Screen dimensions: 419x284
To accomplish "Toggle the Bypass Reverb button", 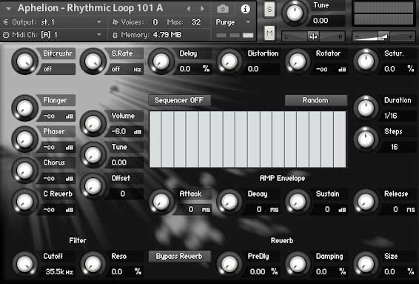I will coord(179,257).
